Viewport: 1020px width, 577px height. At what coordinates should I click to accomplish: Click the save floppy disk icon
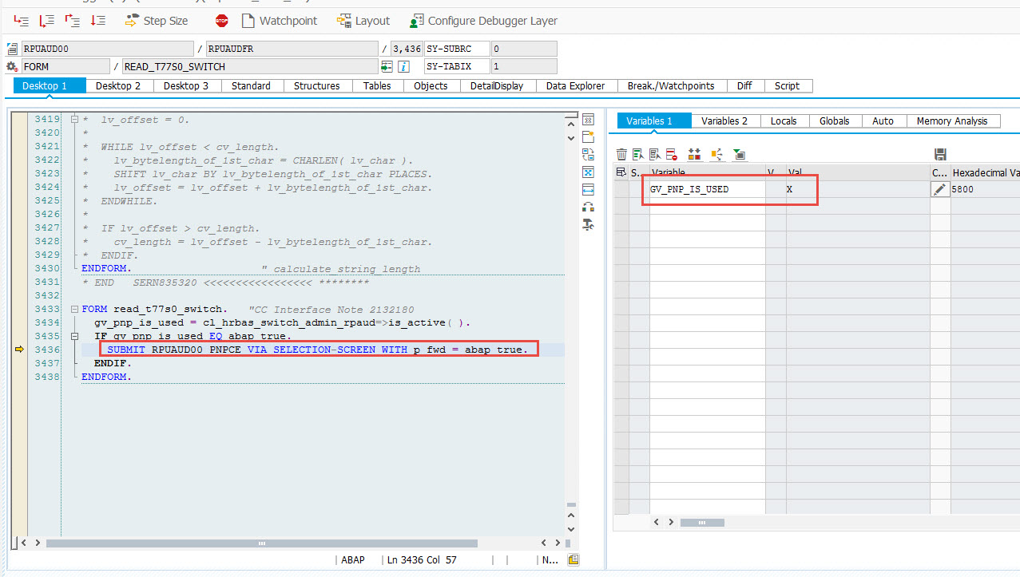(x=940, y=154)
